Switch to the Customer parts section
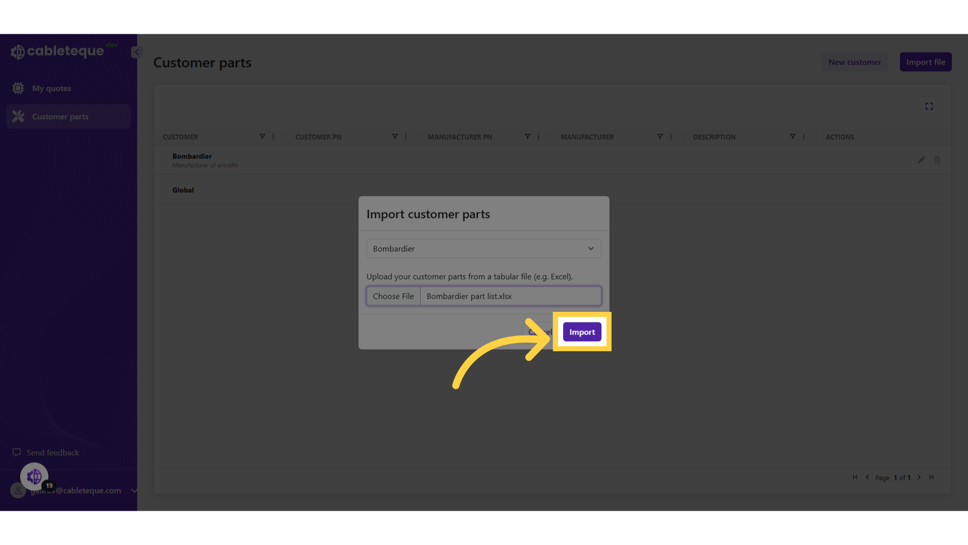 60,116
